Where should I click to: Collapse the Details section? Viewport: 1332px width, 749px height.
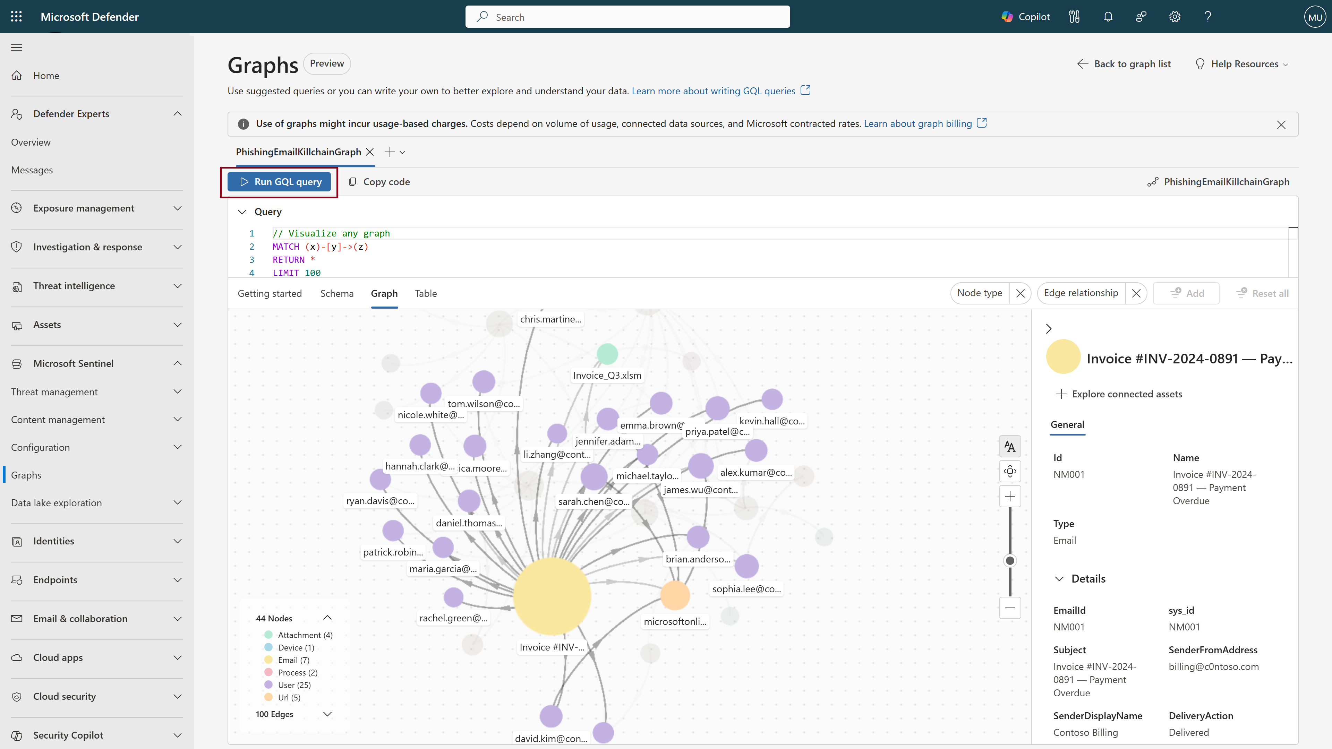pyautogui.click(x=1059, y=579)
